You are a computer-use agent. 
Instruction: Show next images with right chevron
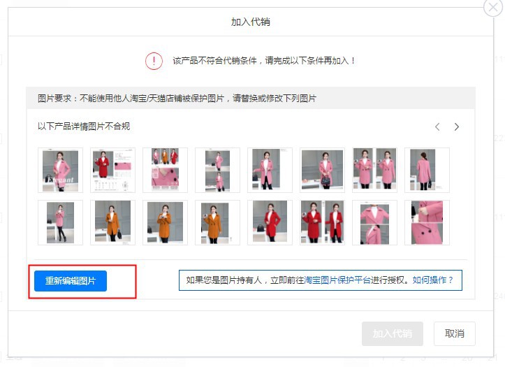456,127
